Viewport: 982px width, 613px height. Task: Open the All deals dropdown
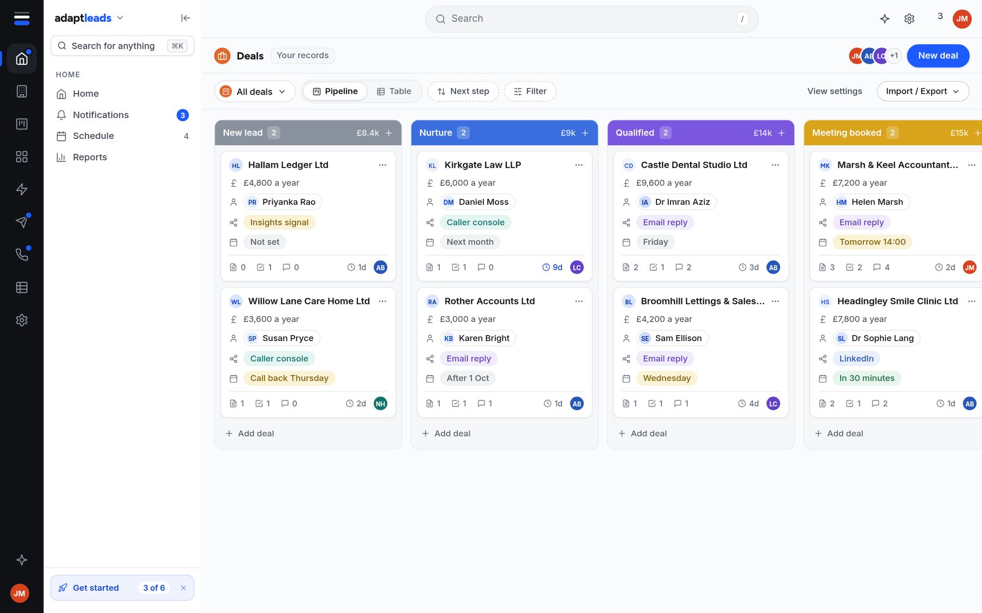point(255,92)
